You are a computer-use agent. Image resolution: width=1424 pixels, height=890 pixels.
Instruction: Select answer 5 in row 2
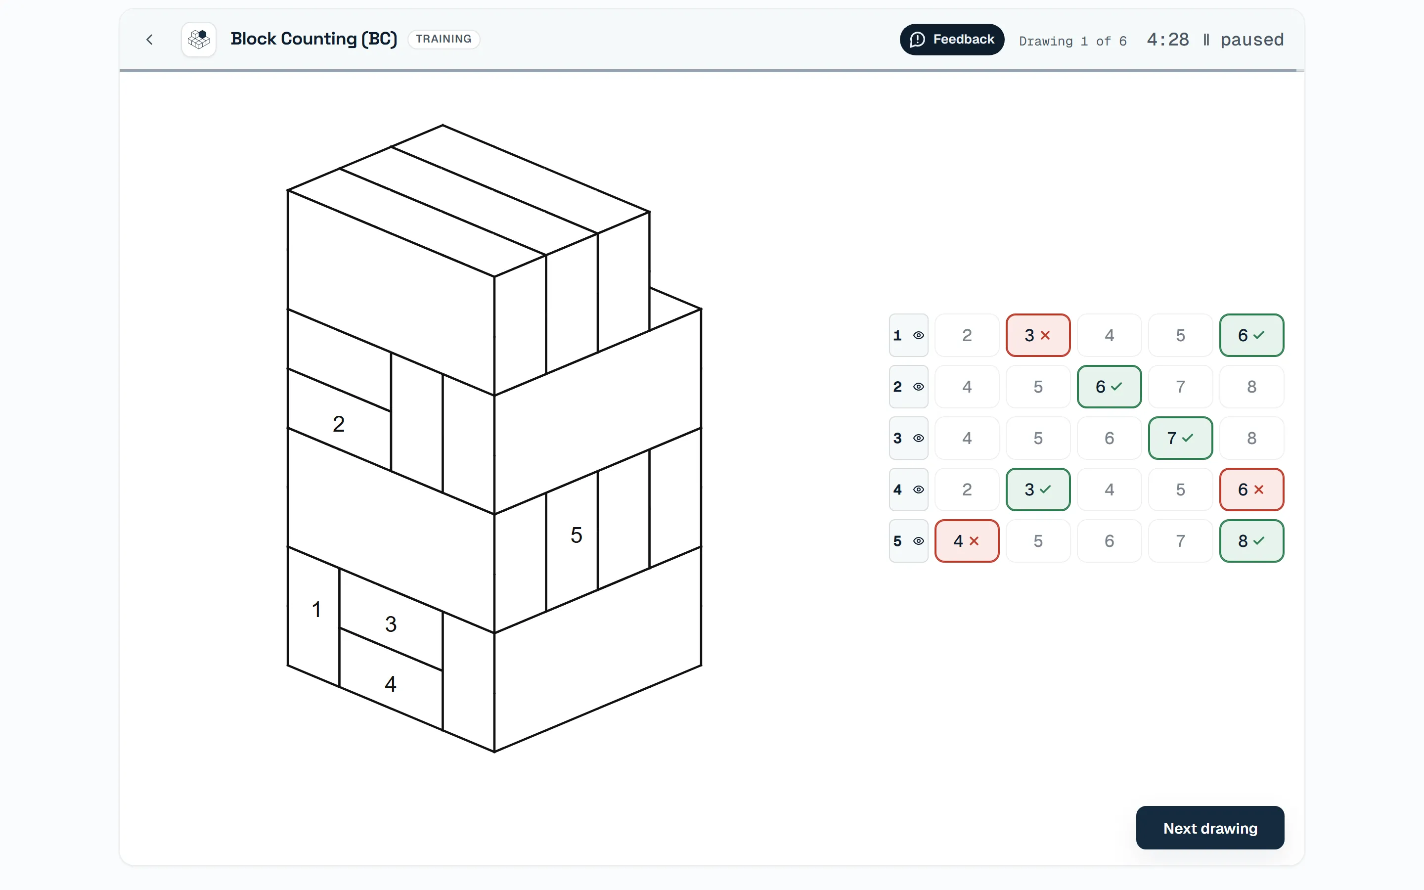(x=1038, y=387)
